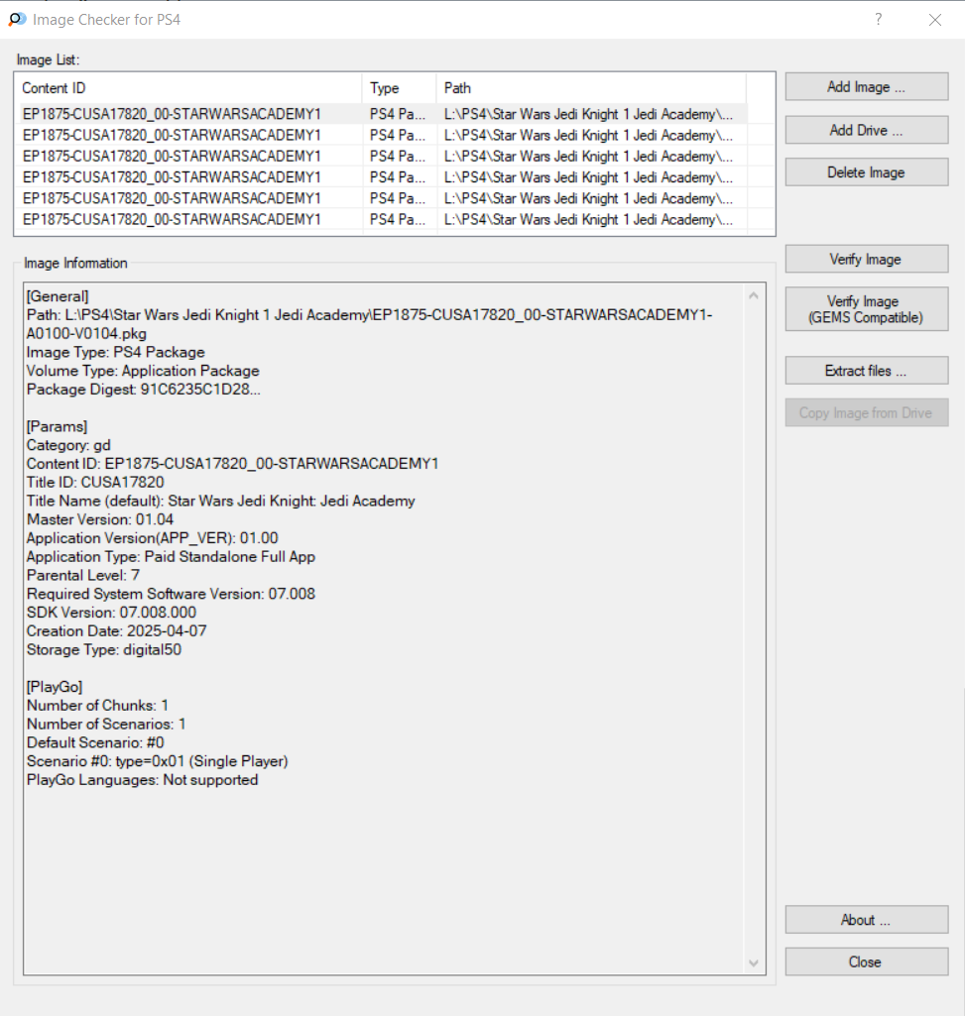Click 'Default Scenario: #0' text
The height and width of the screenshot is (1016, 965).
[x=95, y=743]
